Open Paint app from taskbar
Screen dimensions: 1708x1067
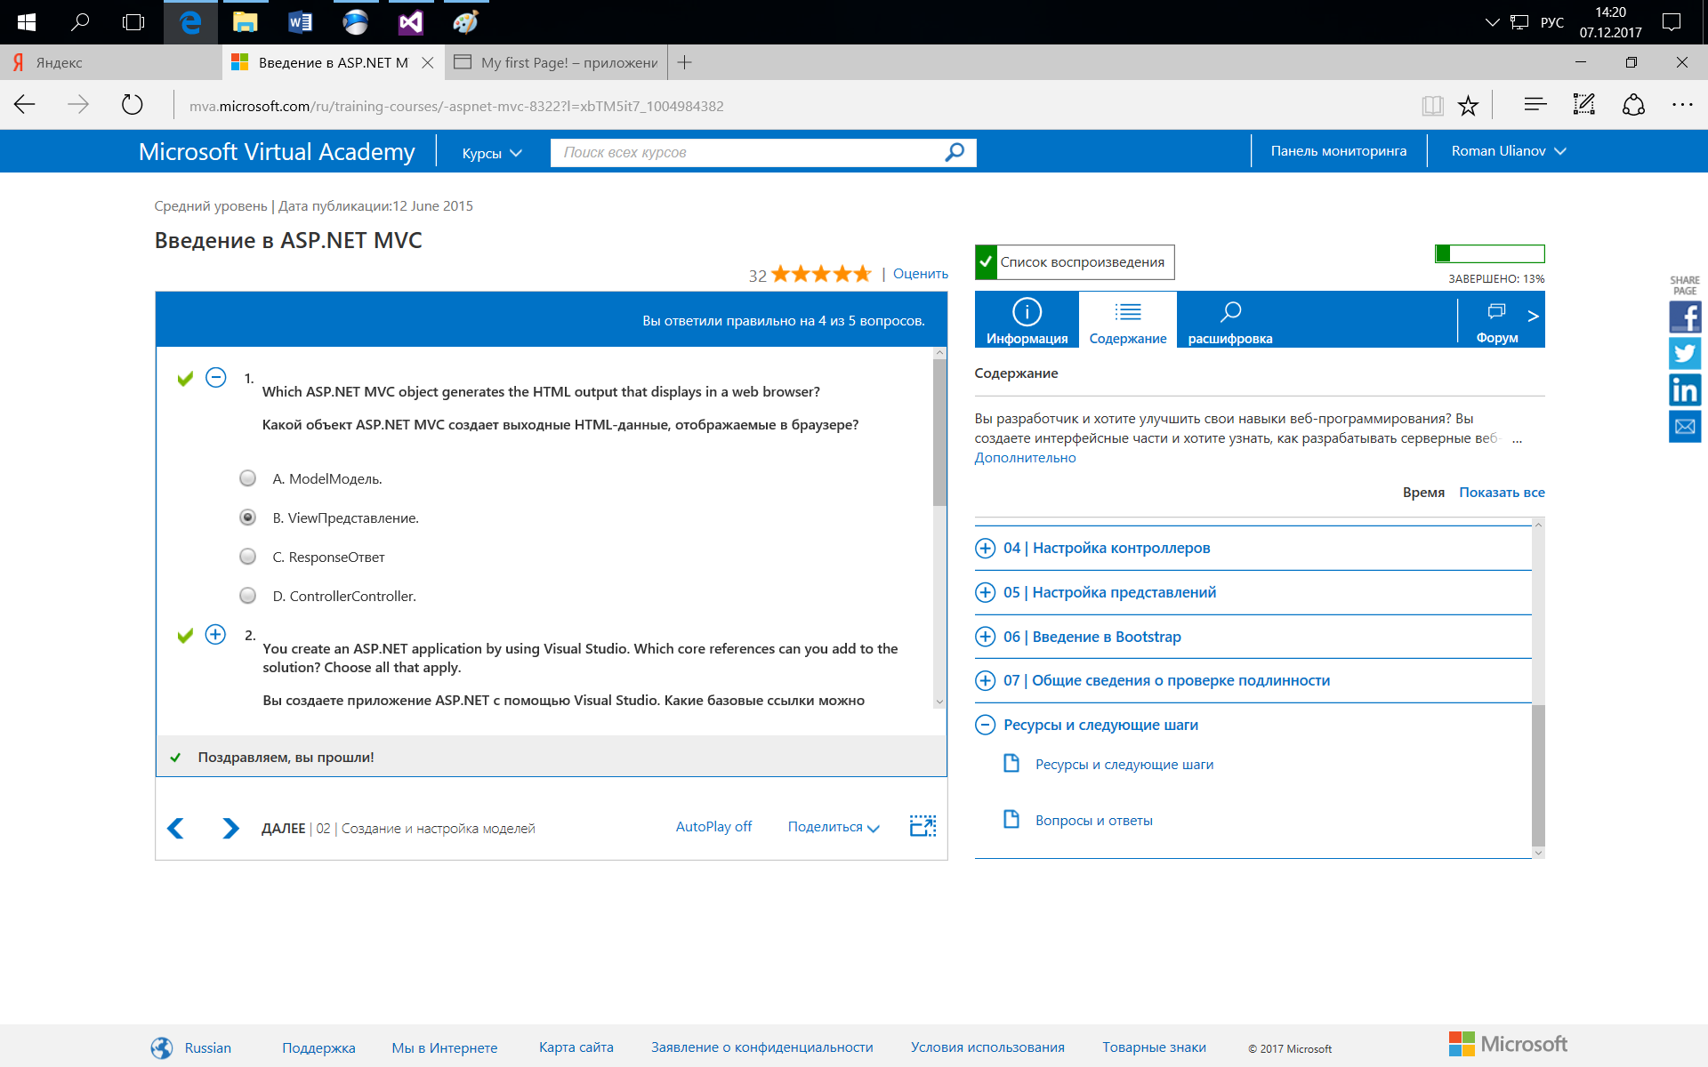[x=465, y=22]
